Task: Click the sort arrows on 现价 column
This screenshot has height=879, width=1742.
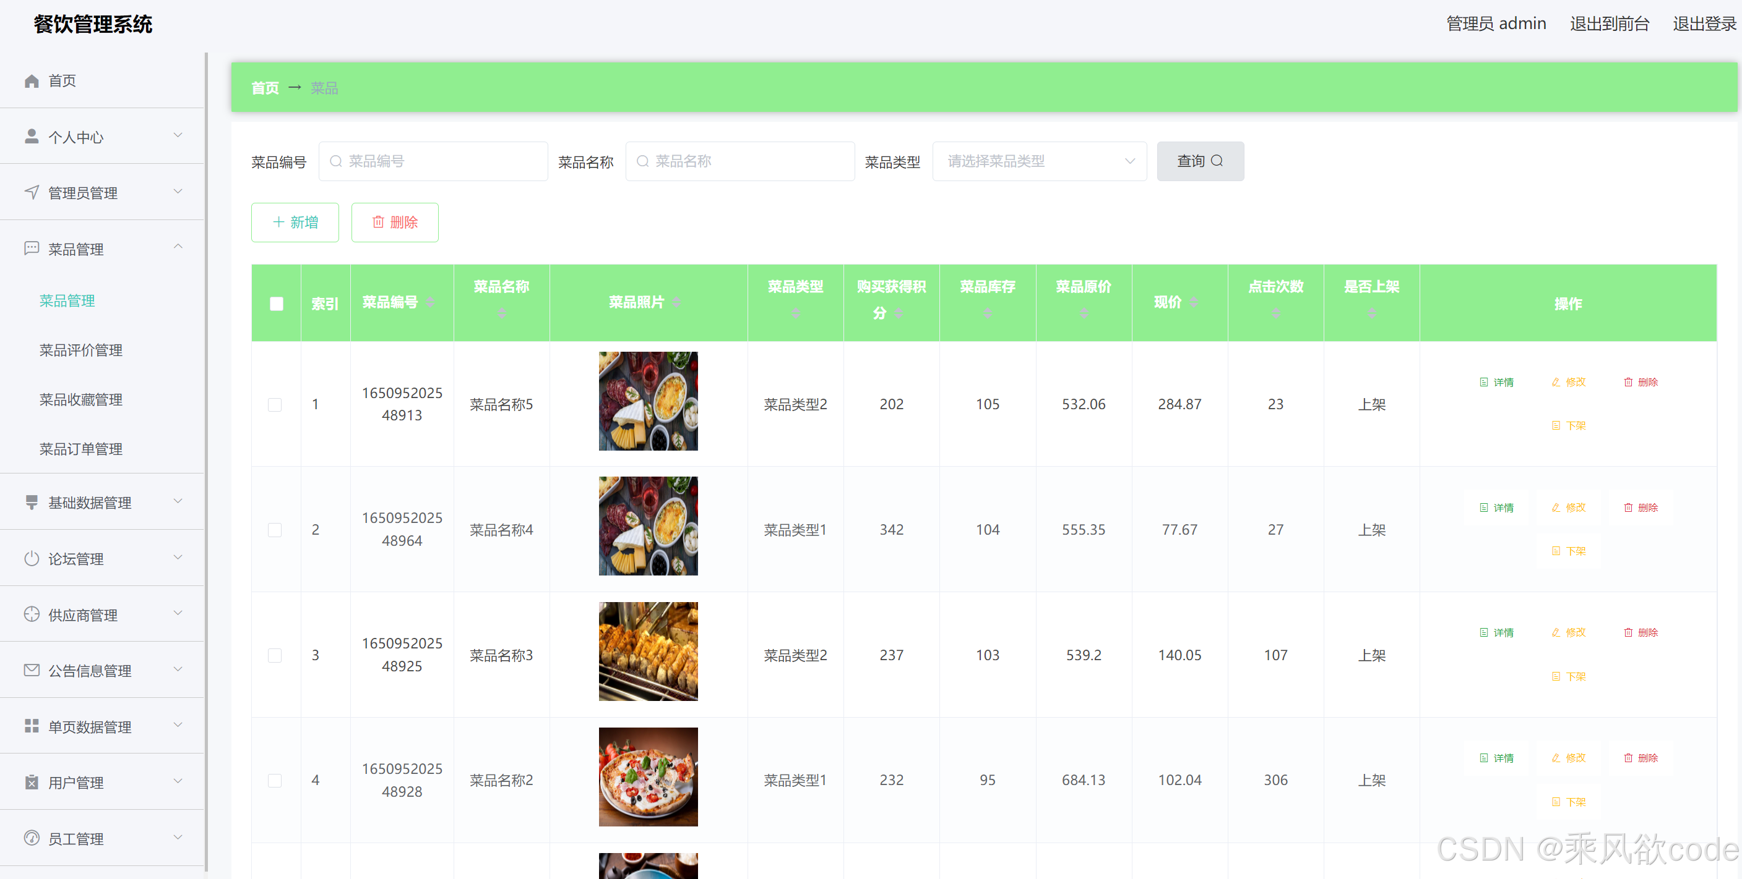Action: pos(1194,302)
